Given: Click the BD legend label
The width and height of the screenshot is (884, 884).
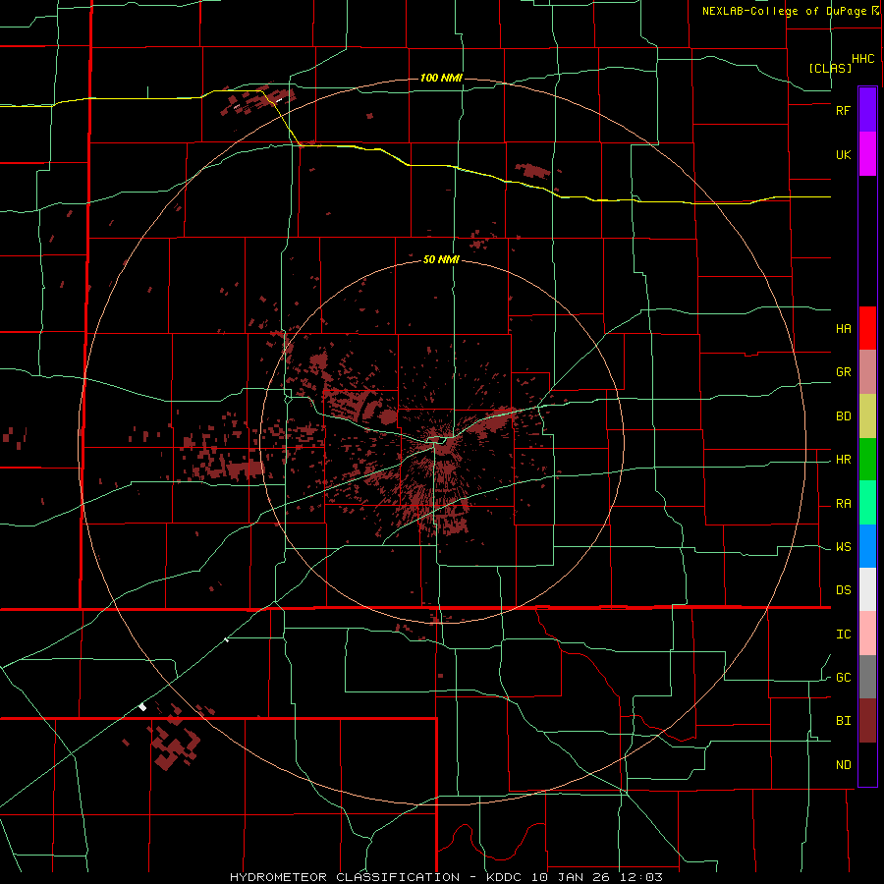Looking at the screenshot, I should coord(843,416).
